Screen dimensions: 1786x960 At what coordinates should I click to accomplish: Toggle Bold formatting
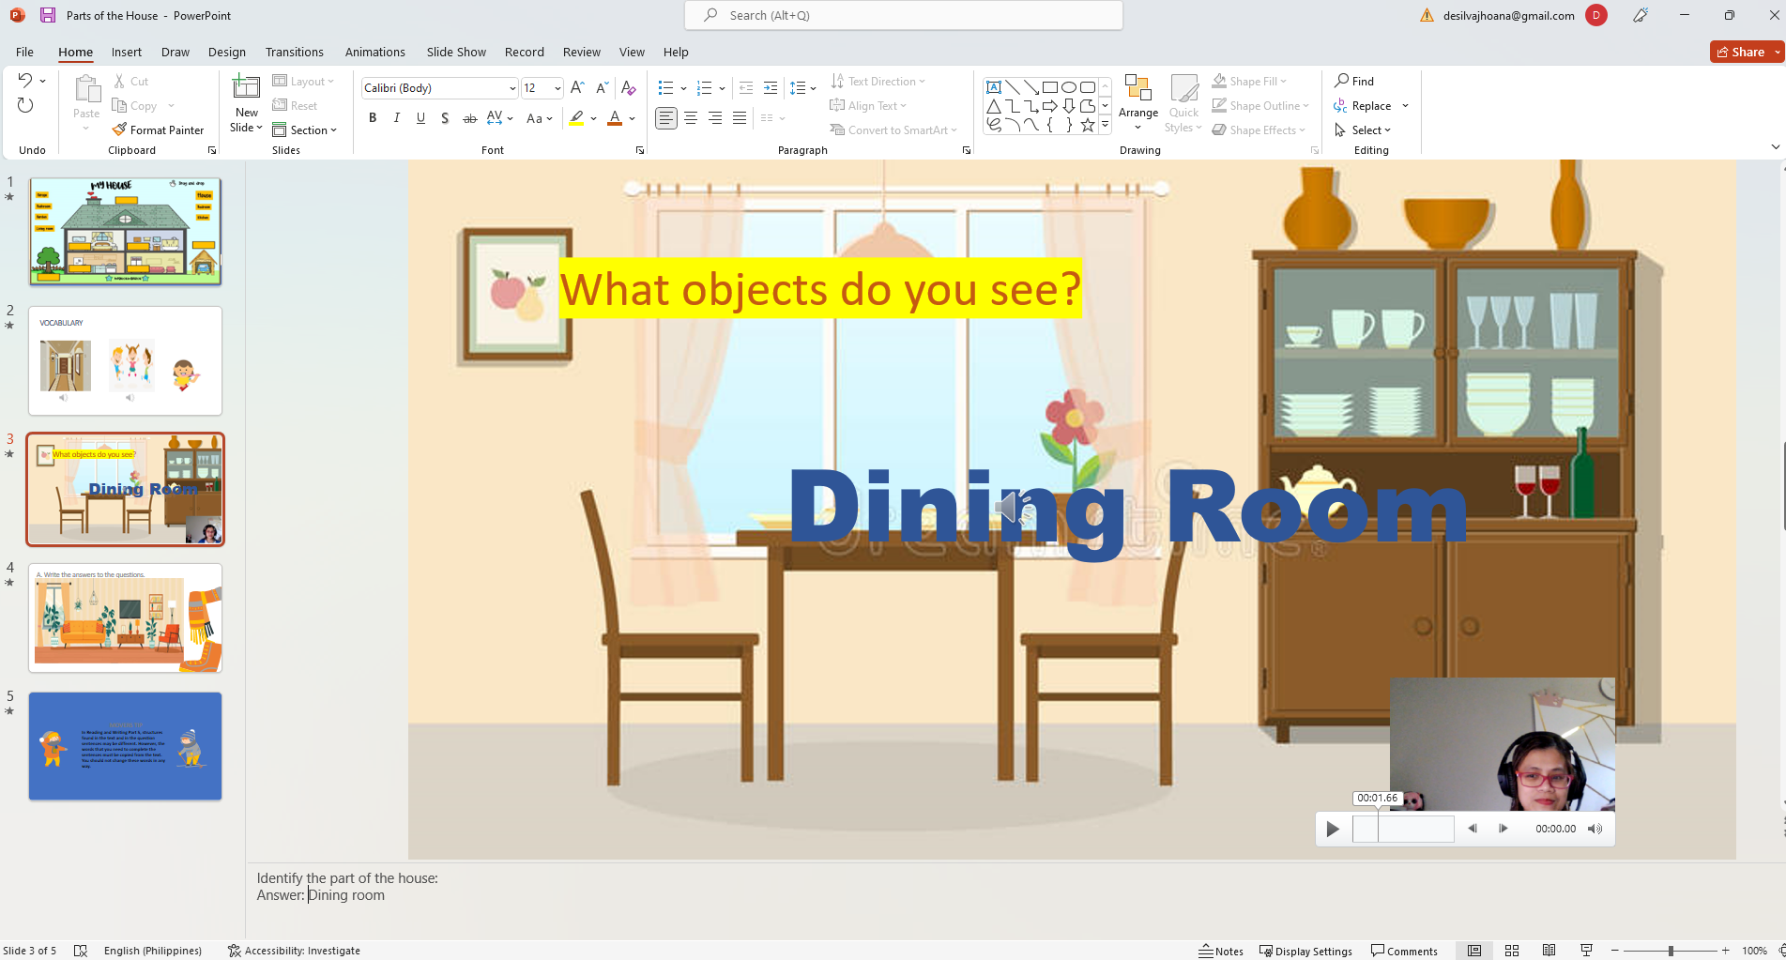(x=373, y=117)
